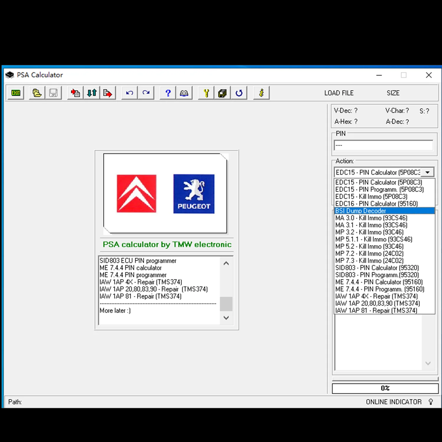Click the info list scroll down arrow

pos(226,318)
